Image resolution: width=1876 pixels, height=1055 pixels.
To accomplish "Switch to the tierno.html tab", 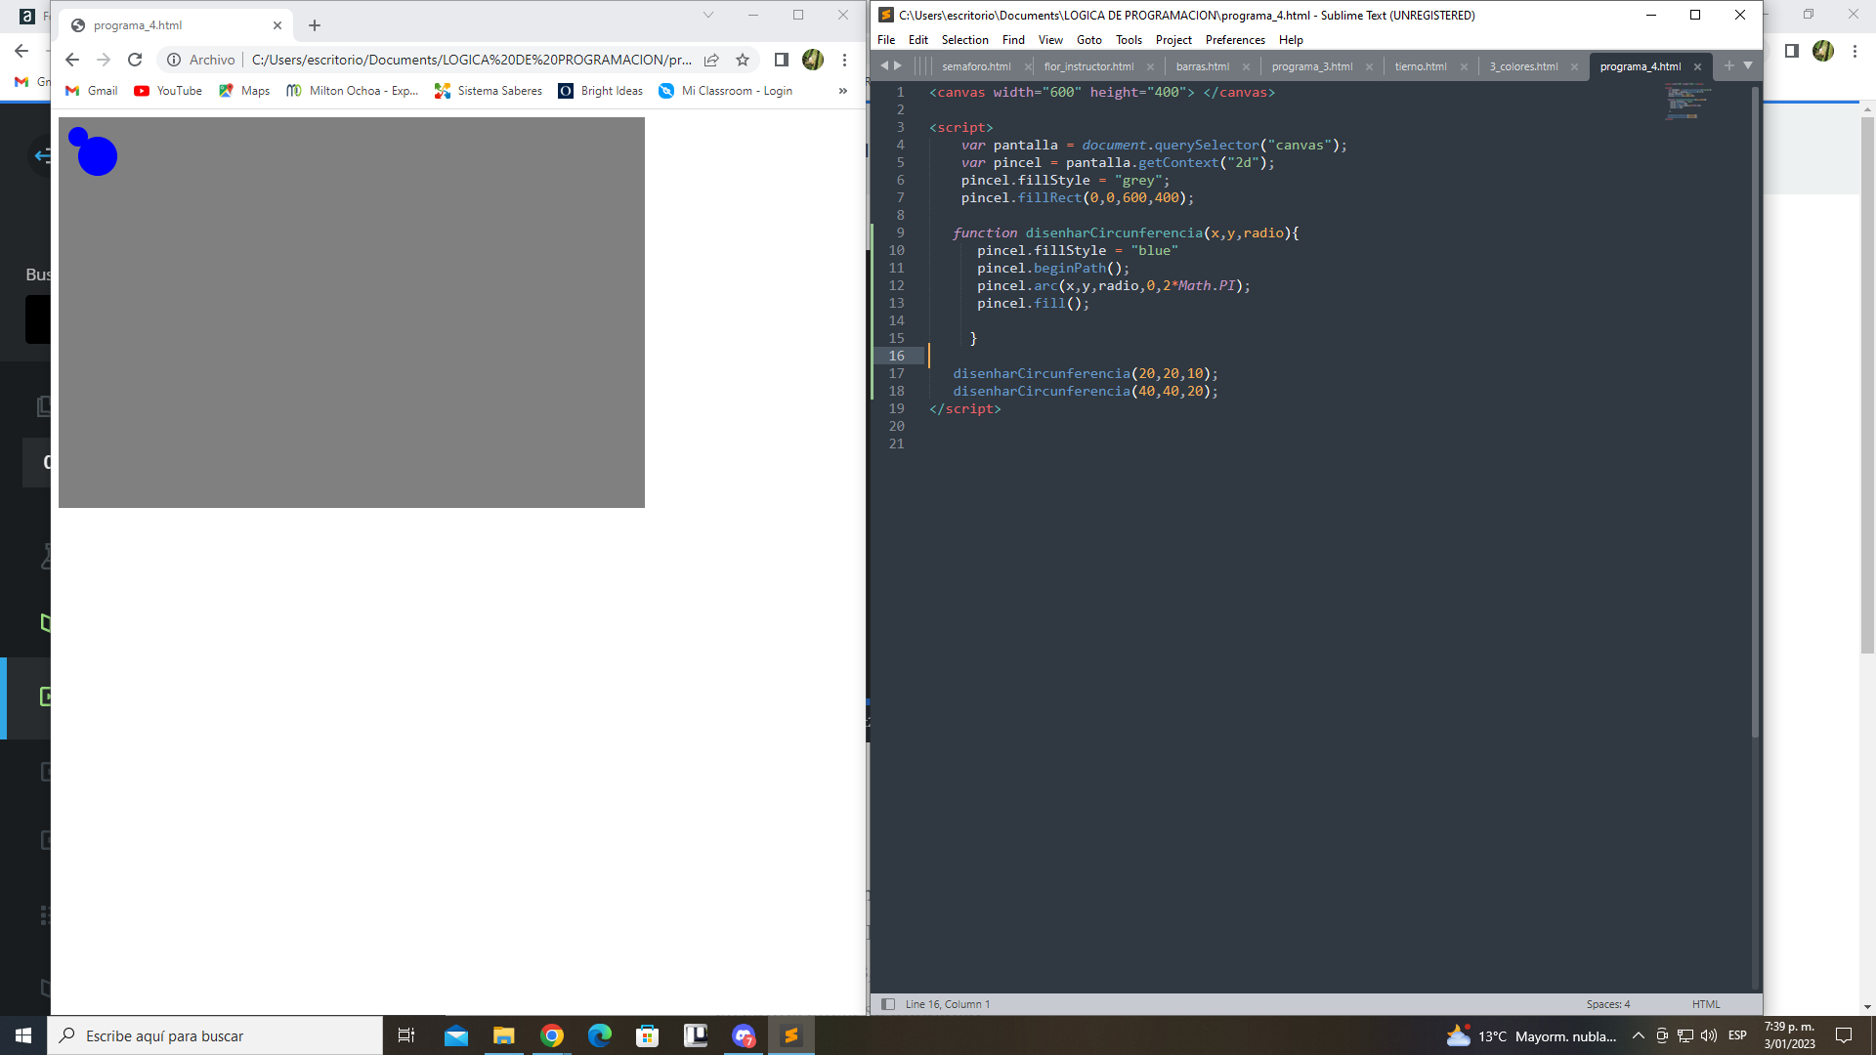I will (1421, 66).
